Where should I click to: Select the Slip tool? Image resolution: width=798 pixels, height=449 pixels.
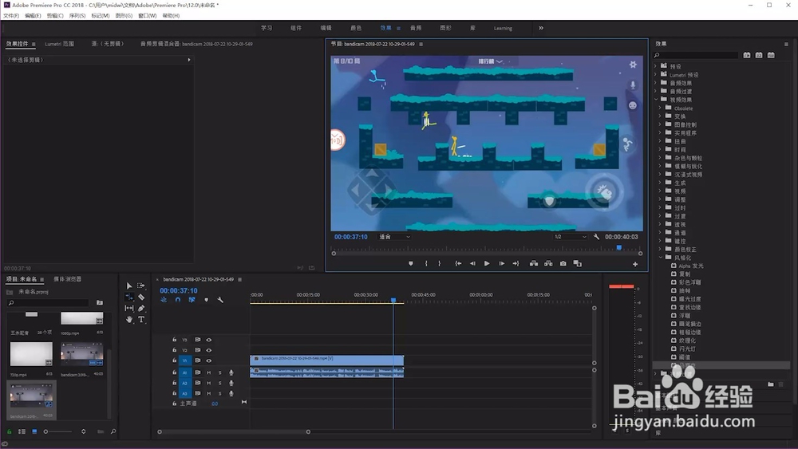pyautogui.click(x=128, y=308)
